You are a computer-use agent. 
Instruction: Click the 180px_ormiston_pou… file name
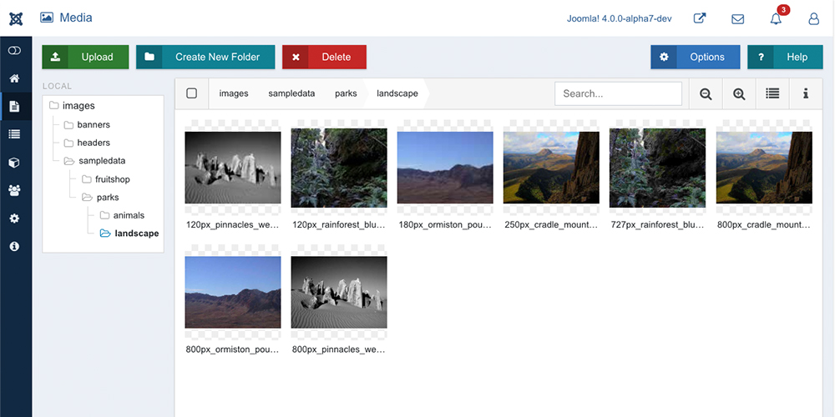(445, 225)
